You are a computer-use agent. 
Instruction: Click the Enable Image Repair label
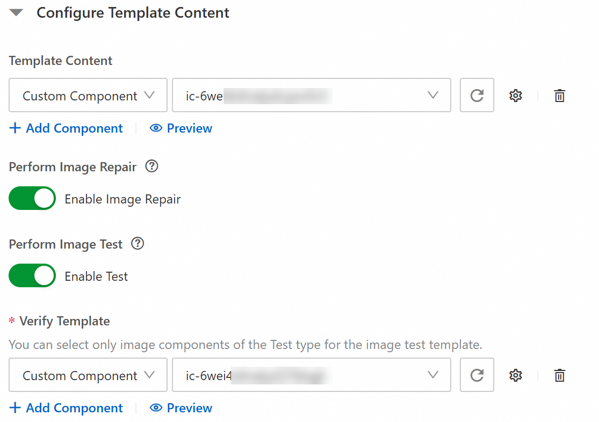point(122,199)
